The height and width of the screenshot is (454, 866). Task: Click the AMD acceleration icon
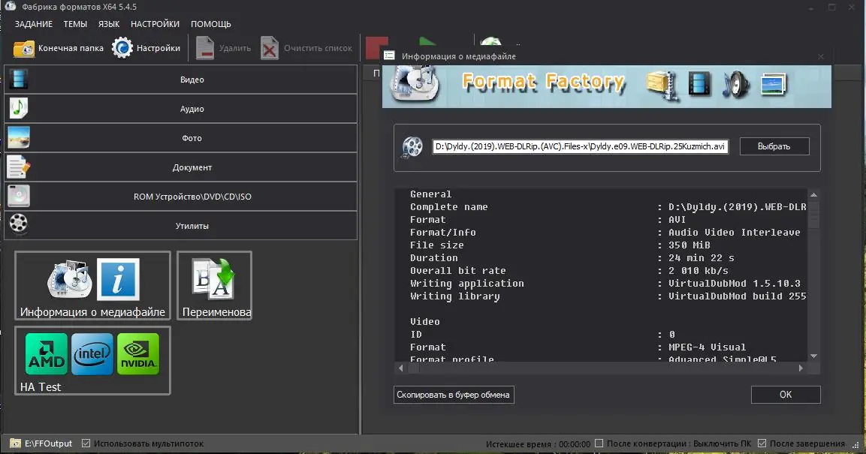tap(46, 354)
